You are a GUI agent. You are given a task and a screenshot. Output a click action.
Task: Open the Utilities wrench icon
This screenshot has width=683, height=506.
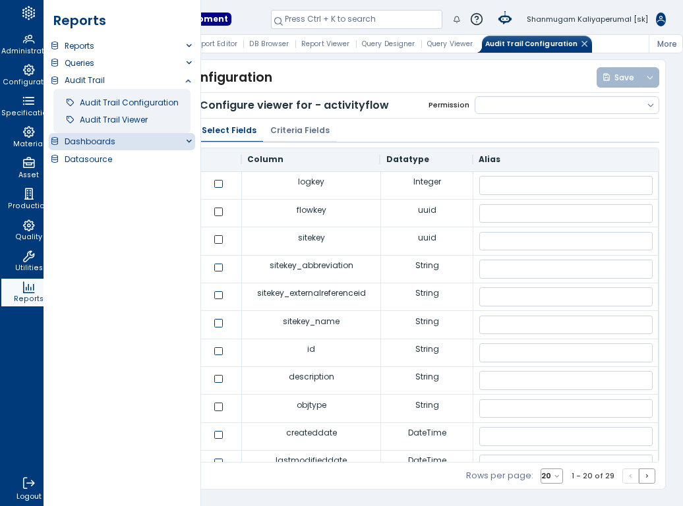(28, 256)
